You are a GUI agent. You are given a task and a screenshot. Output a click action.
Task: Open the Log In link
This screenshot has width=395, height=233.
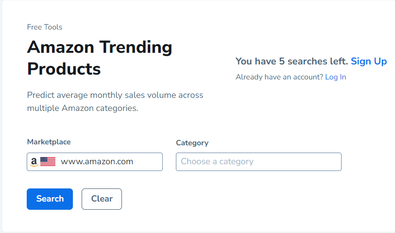click(335, 77)
